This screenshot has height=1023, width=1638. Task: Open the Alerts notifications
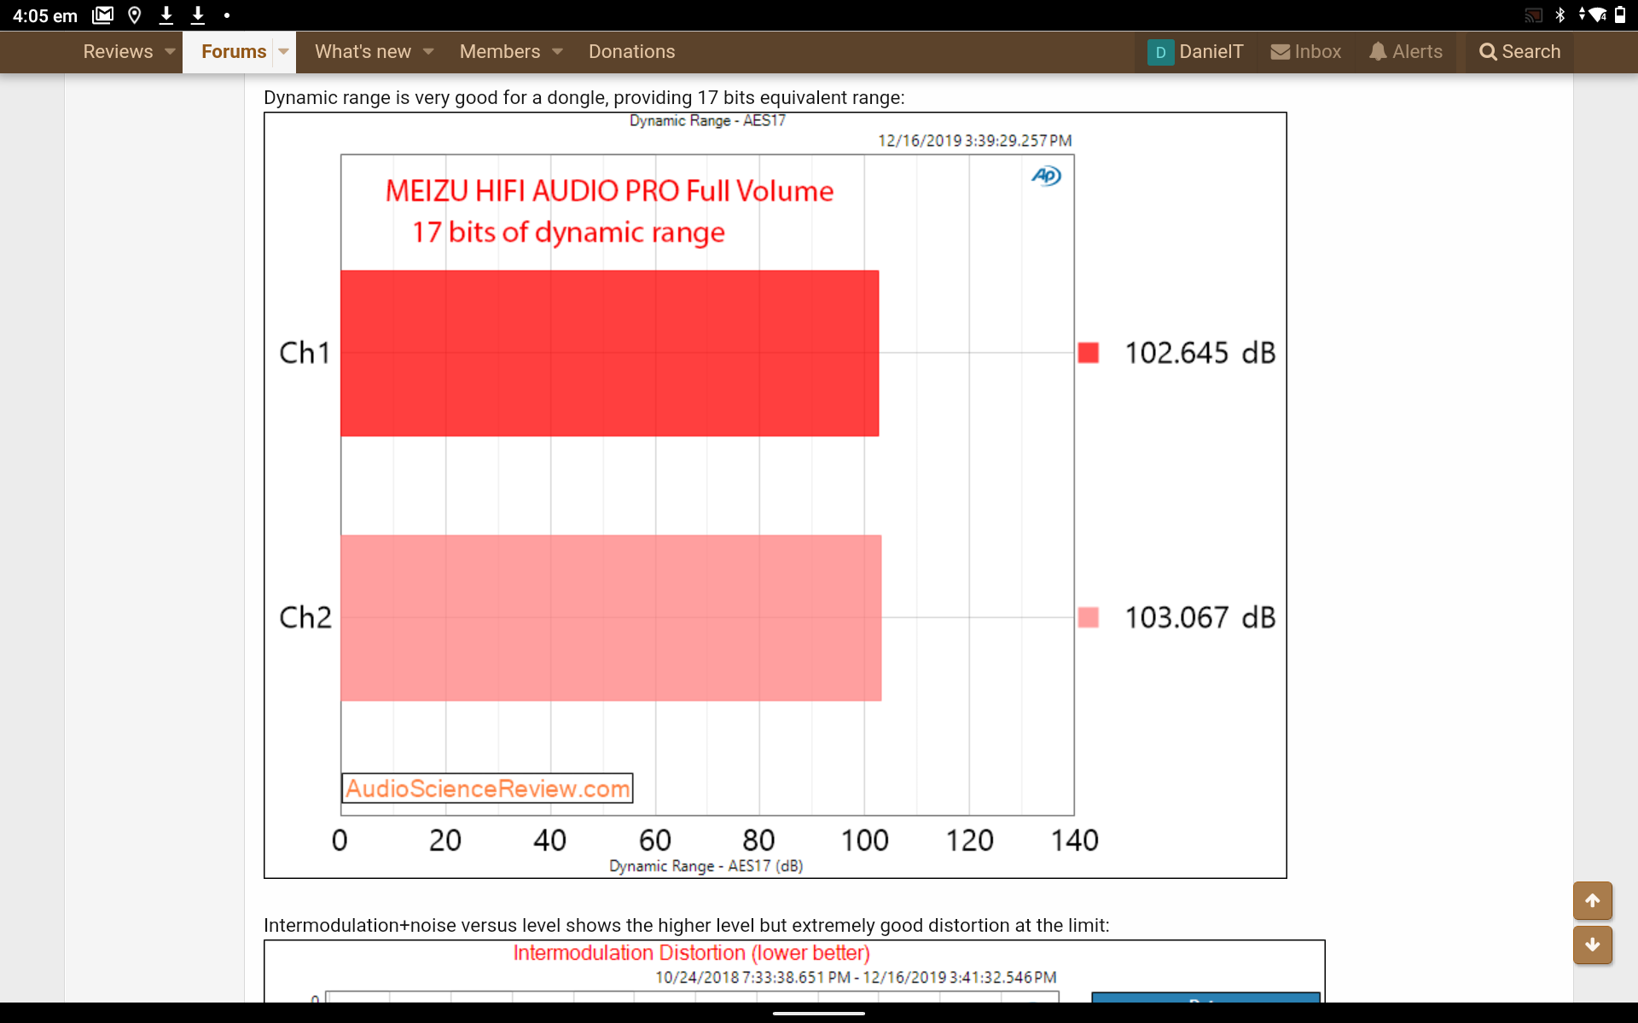click(x=1406, y=52)
